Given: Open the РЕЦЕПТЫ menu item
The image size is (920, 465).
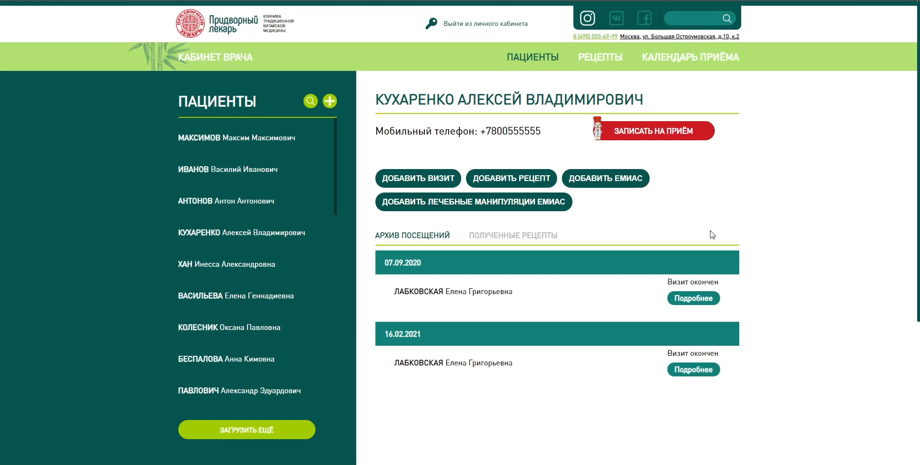Looking at the screenshot, I should click(x=600, y=57).
